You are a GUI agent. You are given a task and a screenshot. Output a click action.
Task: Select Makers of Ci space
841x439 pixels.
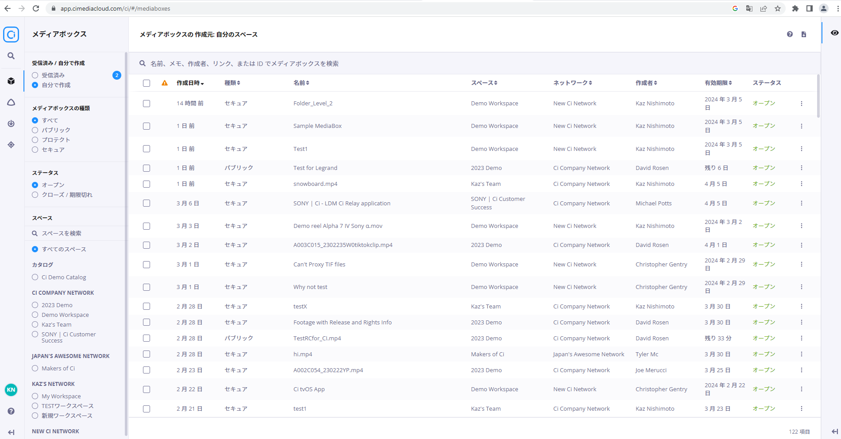35,368
